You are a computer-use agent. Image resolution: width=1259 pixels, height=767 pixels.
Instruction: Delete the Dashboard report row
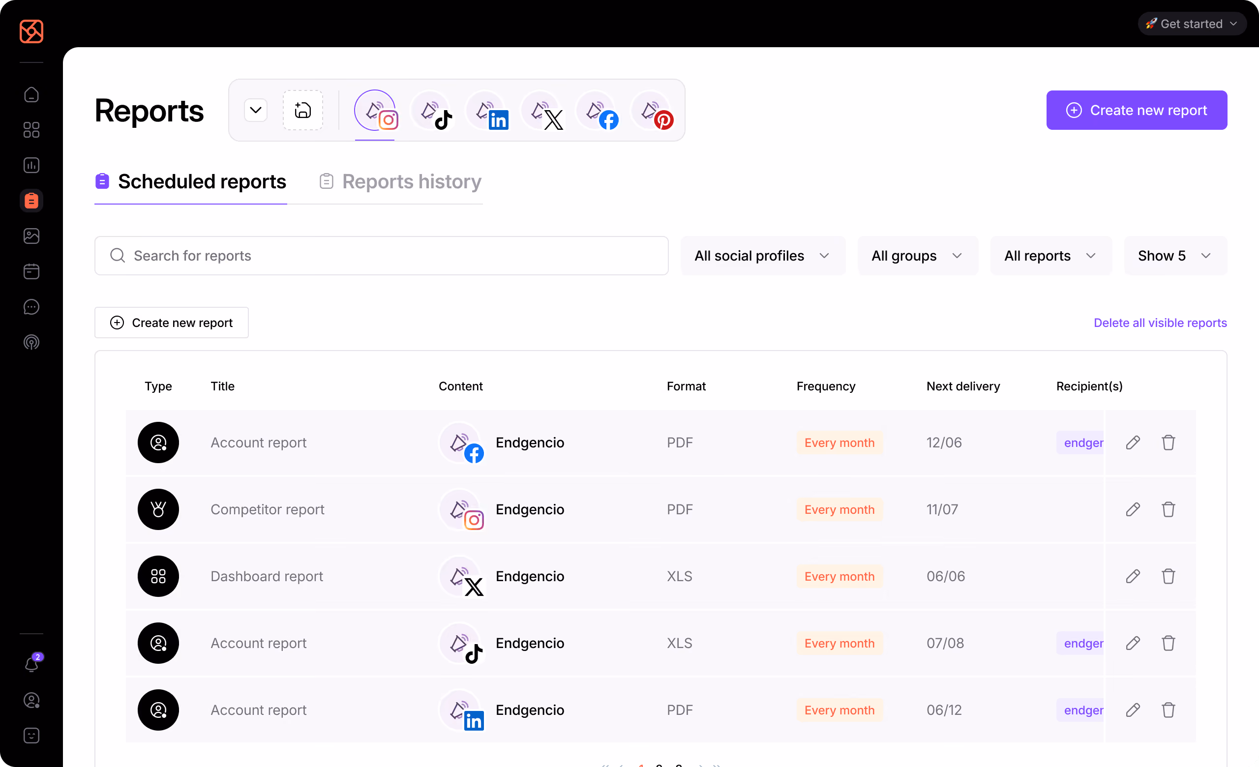pyautogui.click(x=1169, y=577)
